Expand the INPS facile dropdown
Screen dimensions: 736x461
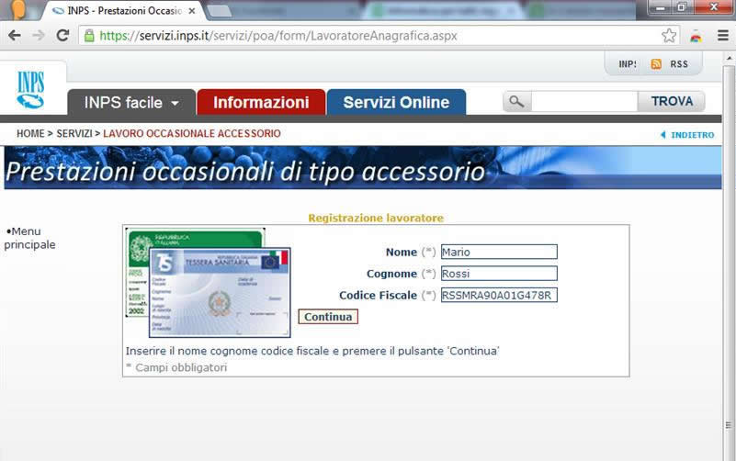131,103
